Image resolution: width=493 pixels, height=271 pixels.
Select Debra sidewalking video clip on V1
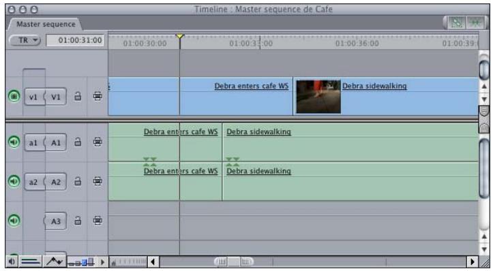(x=385, y=97)
